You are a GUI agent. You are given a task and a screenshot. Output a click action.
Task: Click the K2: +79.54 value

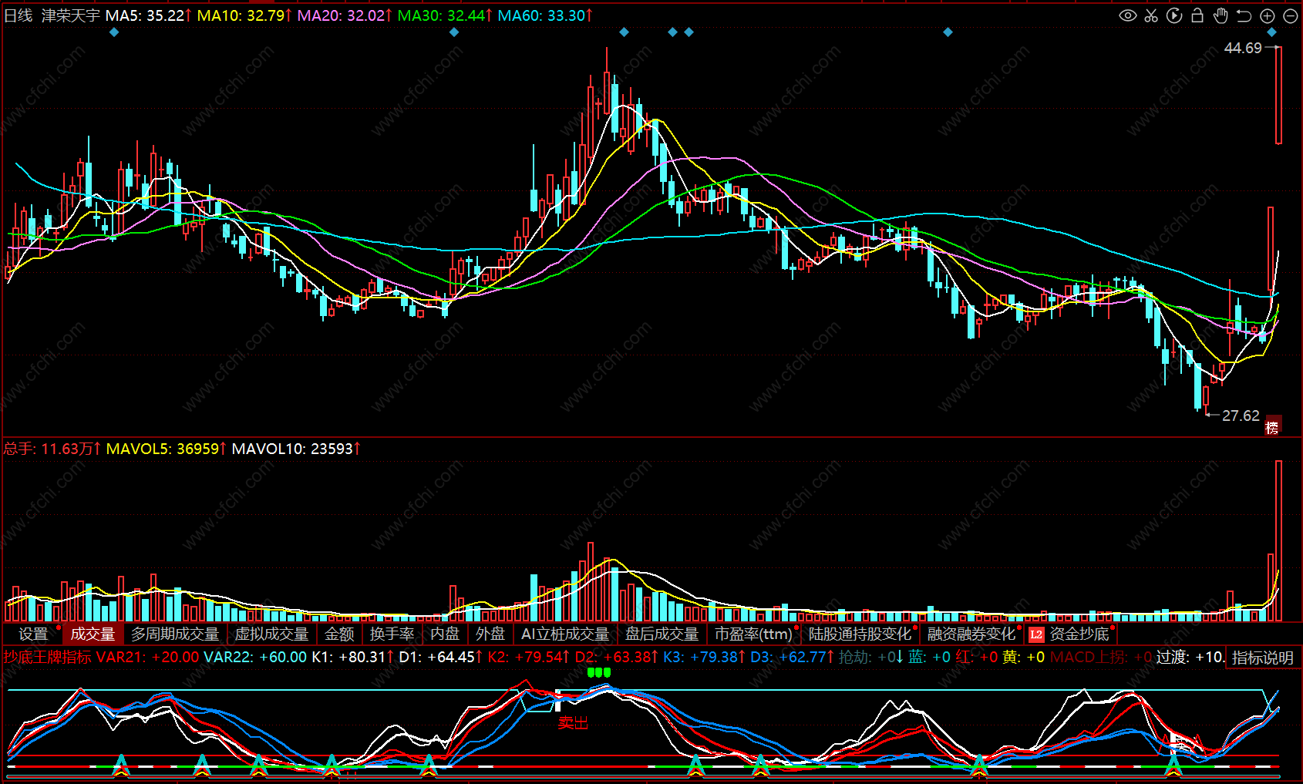coord(528,657)
